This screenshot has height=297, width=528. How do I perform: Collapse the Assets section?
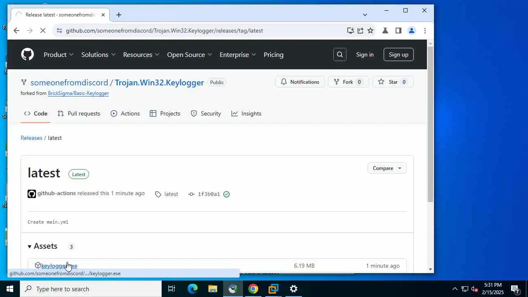coord(43,246)
